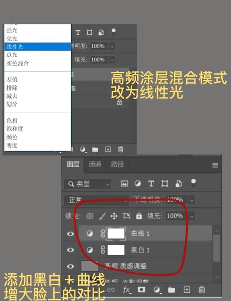Choose 实色混合 blend mode
This screenshot has width=231, height=301.
(x=18, y=63)
